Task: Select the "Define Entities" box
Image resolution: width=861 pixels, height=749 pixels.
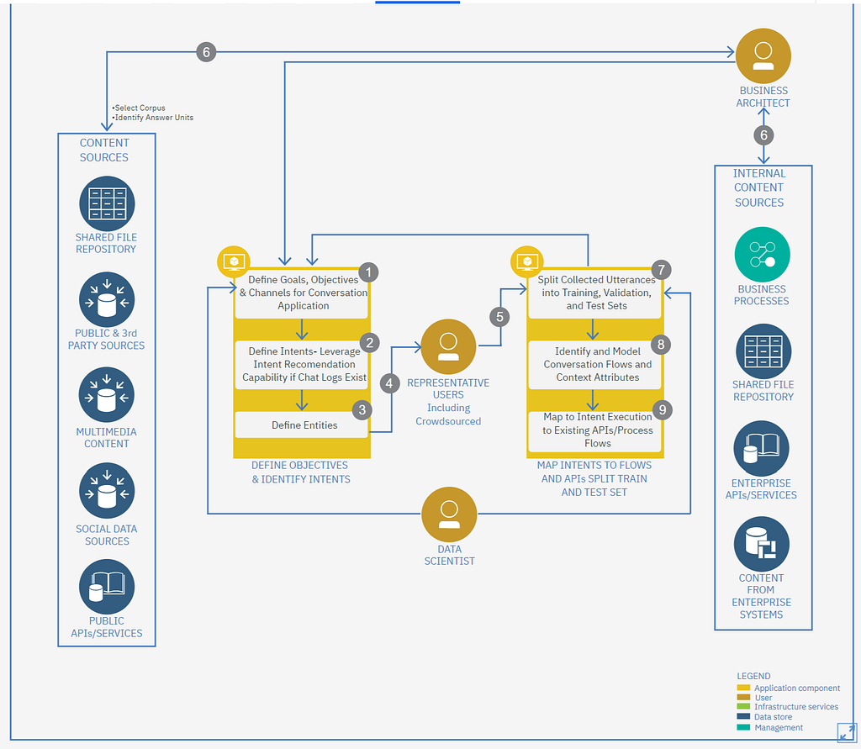Action: [x=302, y=425]
